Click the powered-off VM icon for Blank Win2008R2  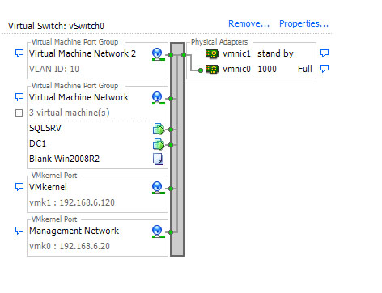pyautogui.click(x=158, y=159)
